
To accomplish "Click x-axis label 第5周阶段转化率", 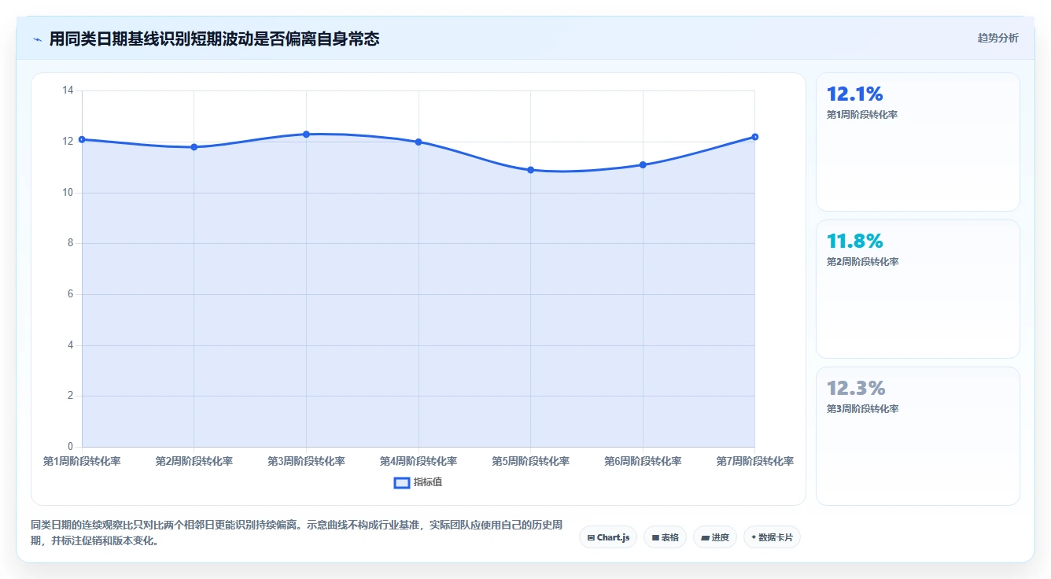I will (x=530, y=461).
